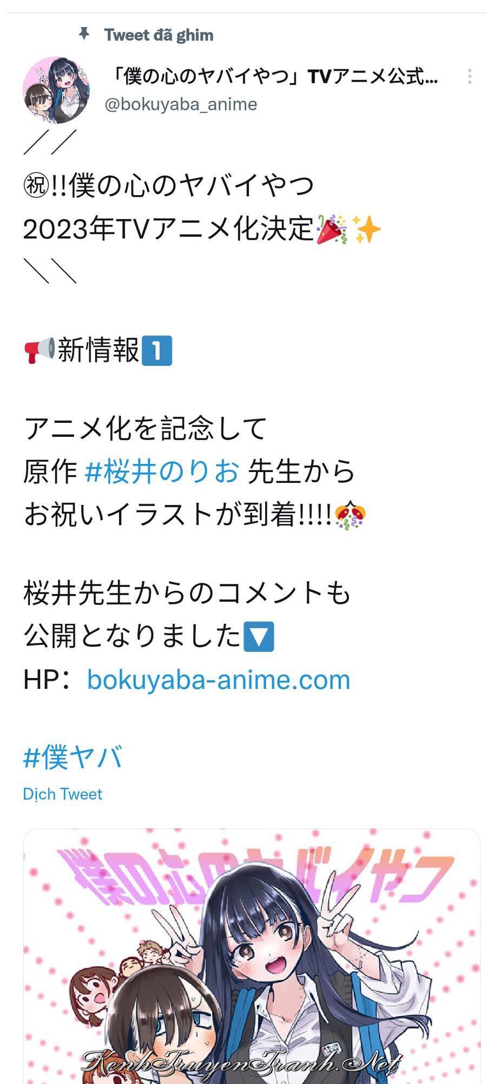Open the bokuyaba_anime profile avatar
487x1084 pixels.
(x=56, y=90)
